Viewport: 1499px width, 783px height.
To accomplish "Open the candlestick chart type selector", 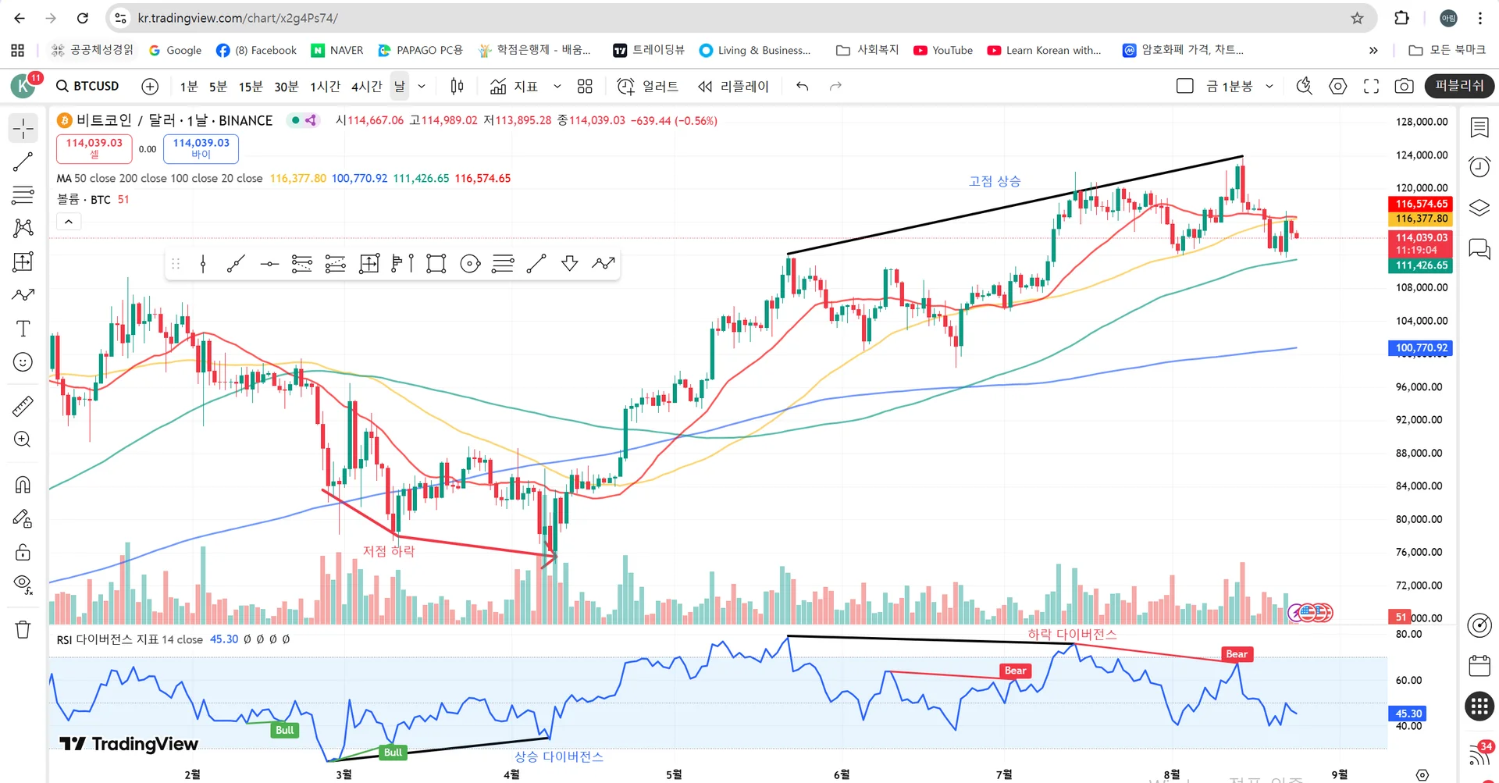I will point(457,86).
